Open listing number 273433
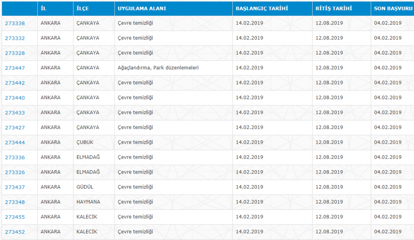The width and height of the screenshot is (414, 240). coord(15,113)
